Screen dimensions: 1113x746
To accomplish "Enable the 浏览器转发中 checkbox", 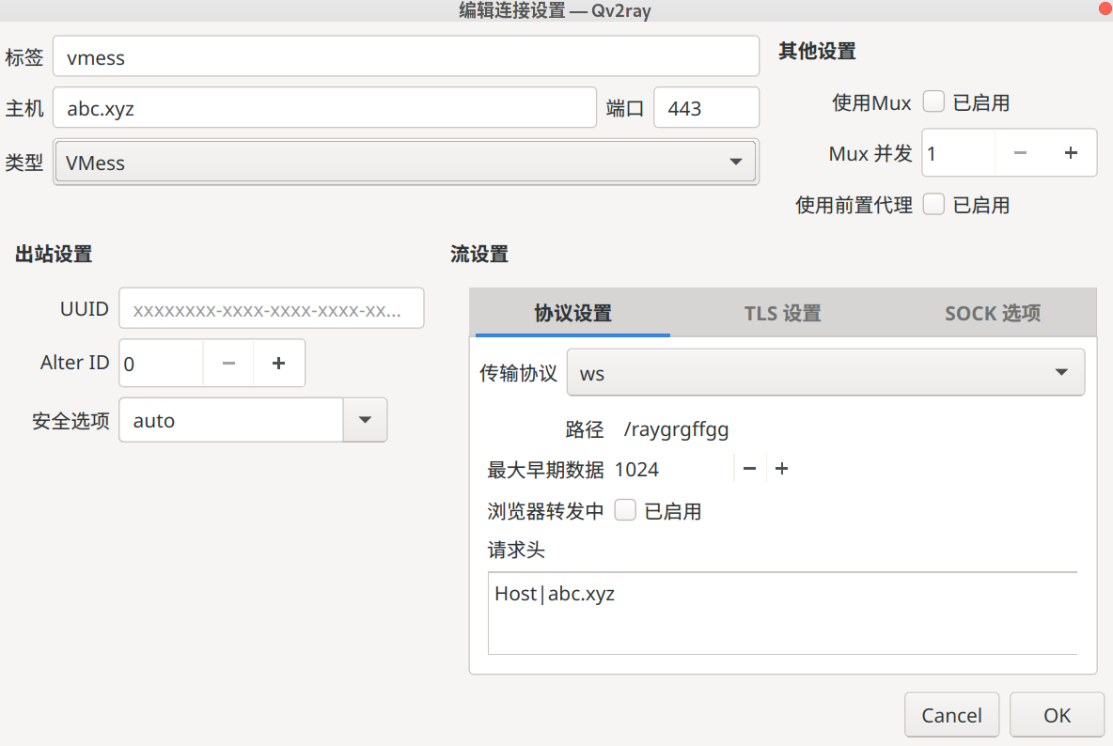I will tap(624, 510).
